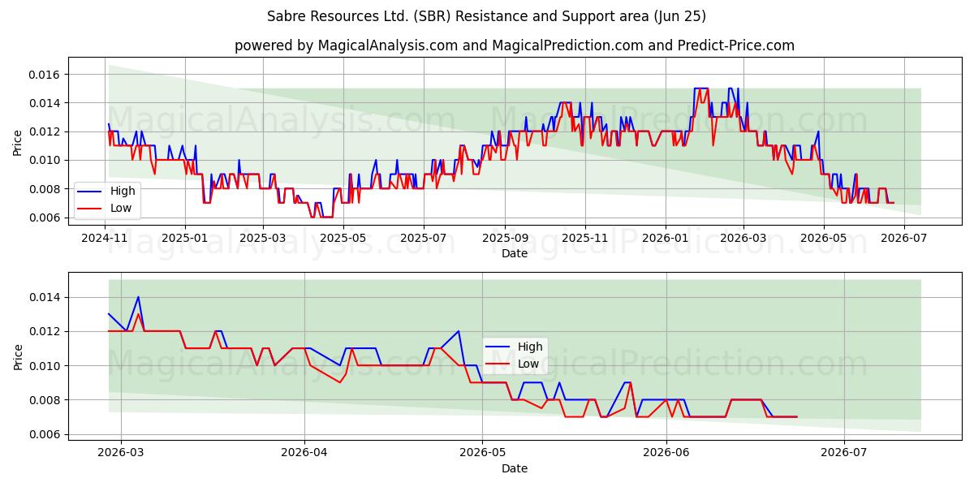Click the '0.012' price tick on the bottom chart

pyautogui.click(x=46, y=331)
